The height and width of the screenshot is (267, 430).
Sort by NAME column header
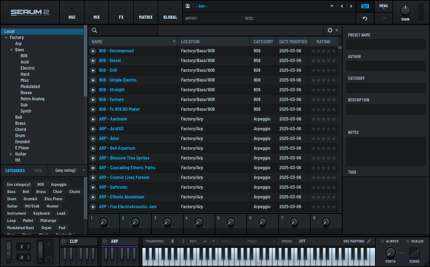(133, 41)
